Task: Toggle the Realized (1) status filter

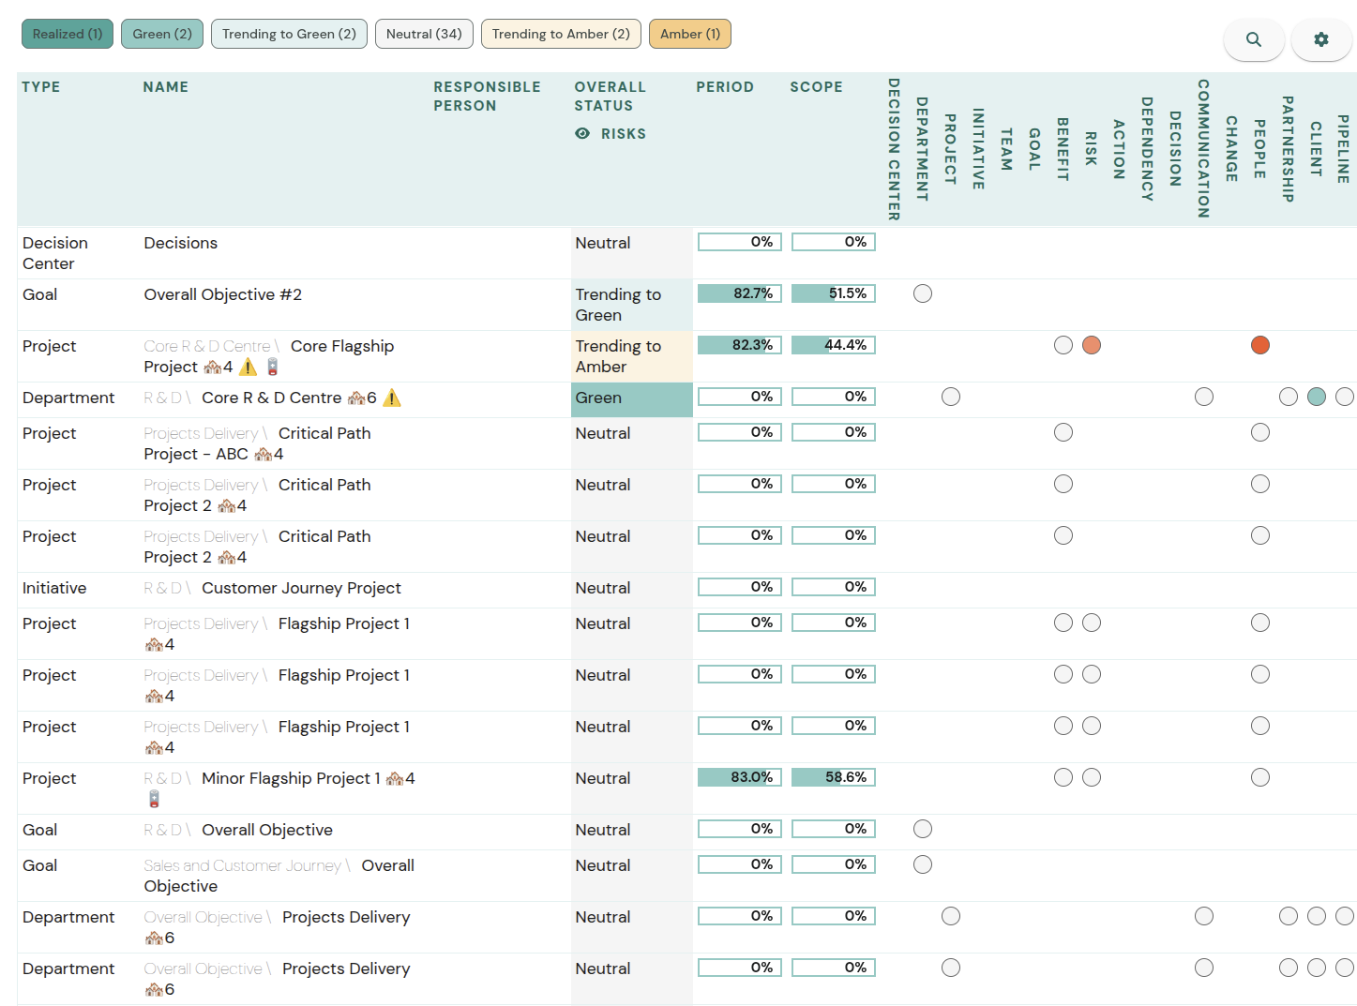Action: click(68, 34)
